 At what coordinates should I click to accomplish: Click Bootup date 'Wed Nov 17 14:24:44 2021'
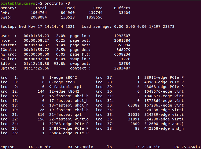(47, 27)
